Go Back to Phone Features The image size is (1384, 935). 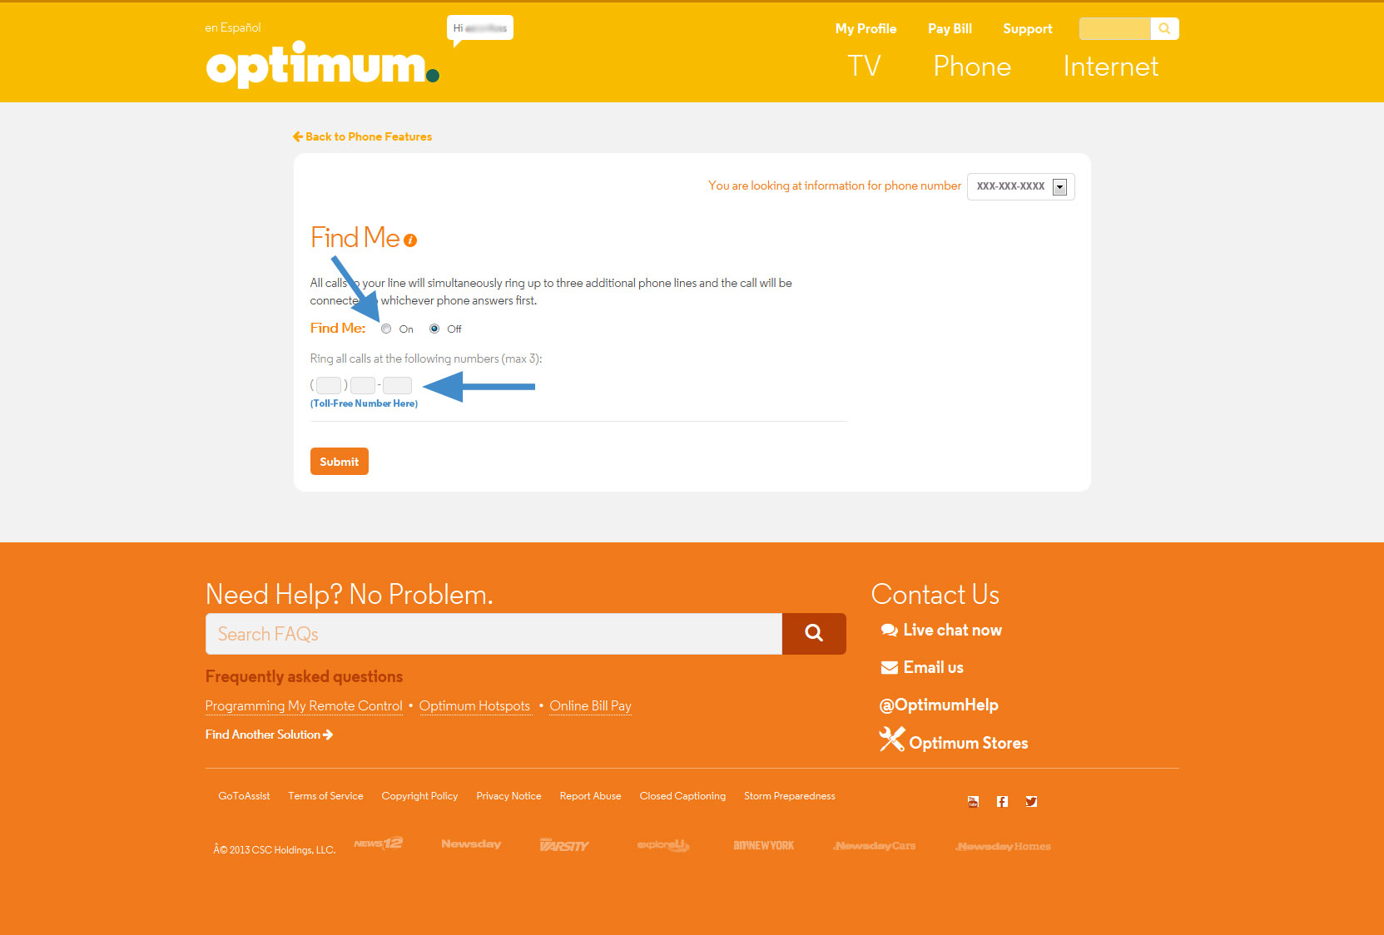pos(363,136)
